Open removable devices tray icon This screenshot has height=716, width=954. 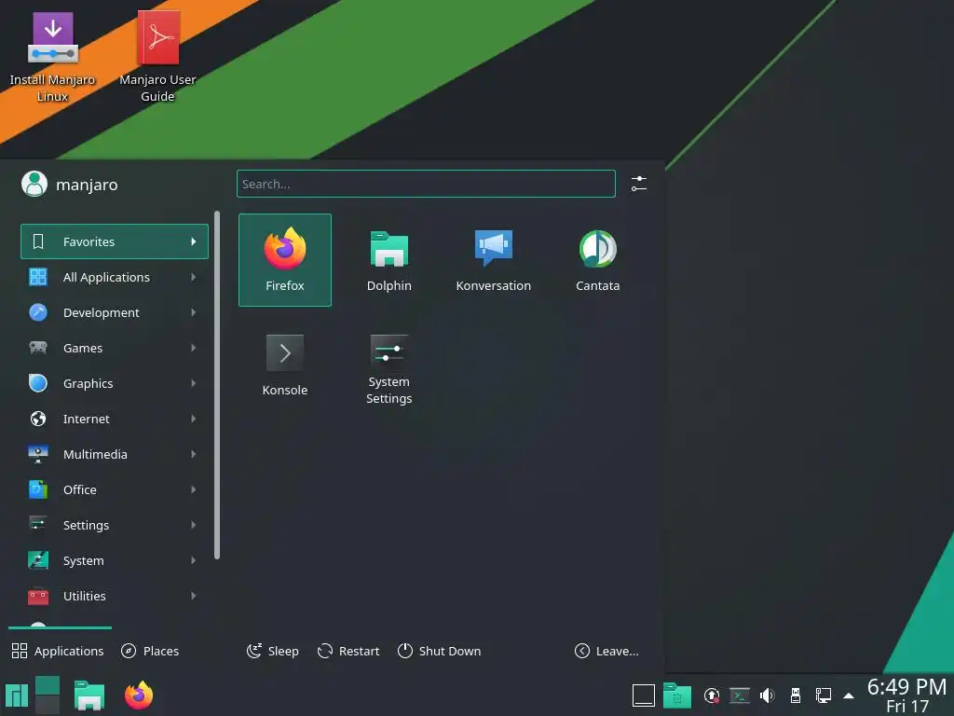click(x=796, y=695)
